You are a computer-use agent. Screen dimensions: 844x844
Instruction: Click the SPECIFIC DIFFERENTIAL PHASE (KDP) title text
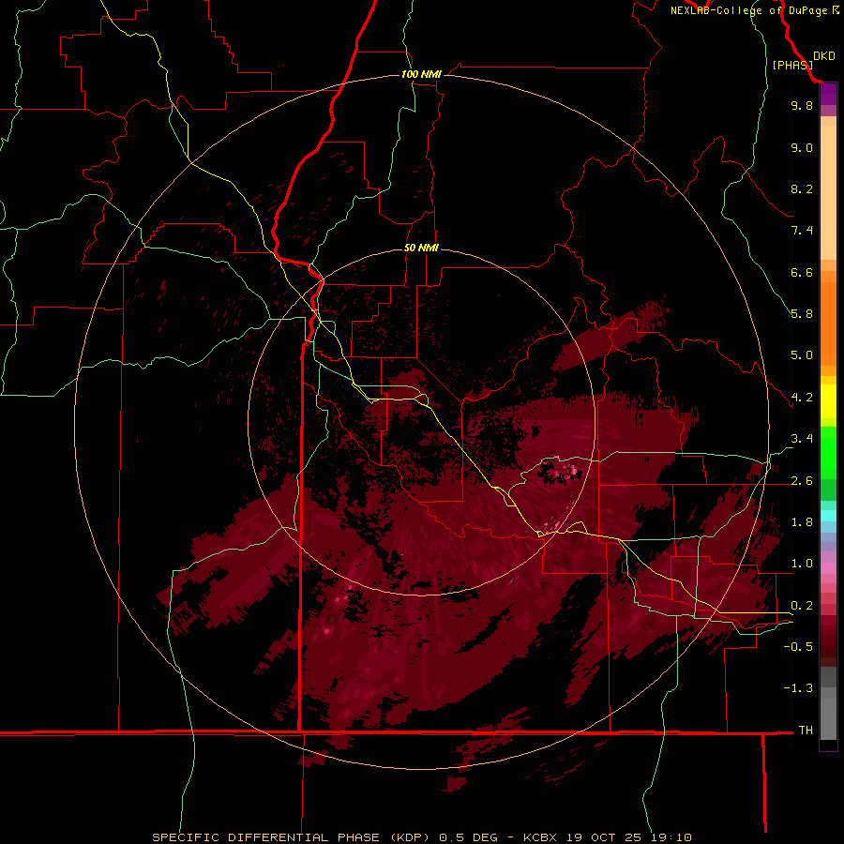coord(292,837)
